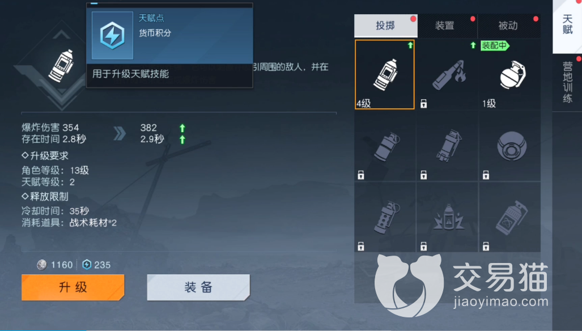Click the silver coin currency icon
This screenshot has width=582, height=331.
tap(41, 265)
